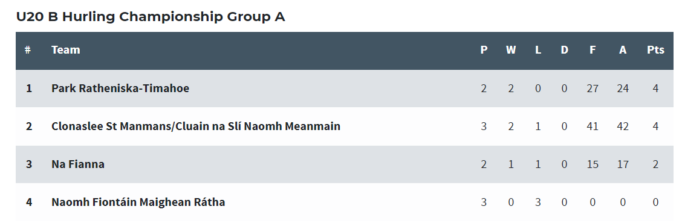Select the Na Fianna team row
Viewport: 682px width, 224px height.
[345, 164]
